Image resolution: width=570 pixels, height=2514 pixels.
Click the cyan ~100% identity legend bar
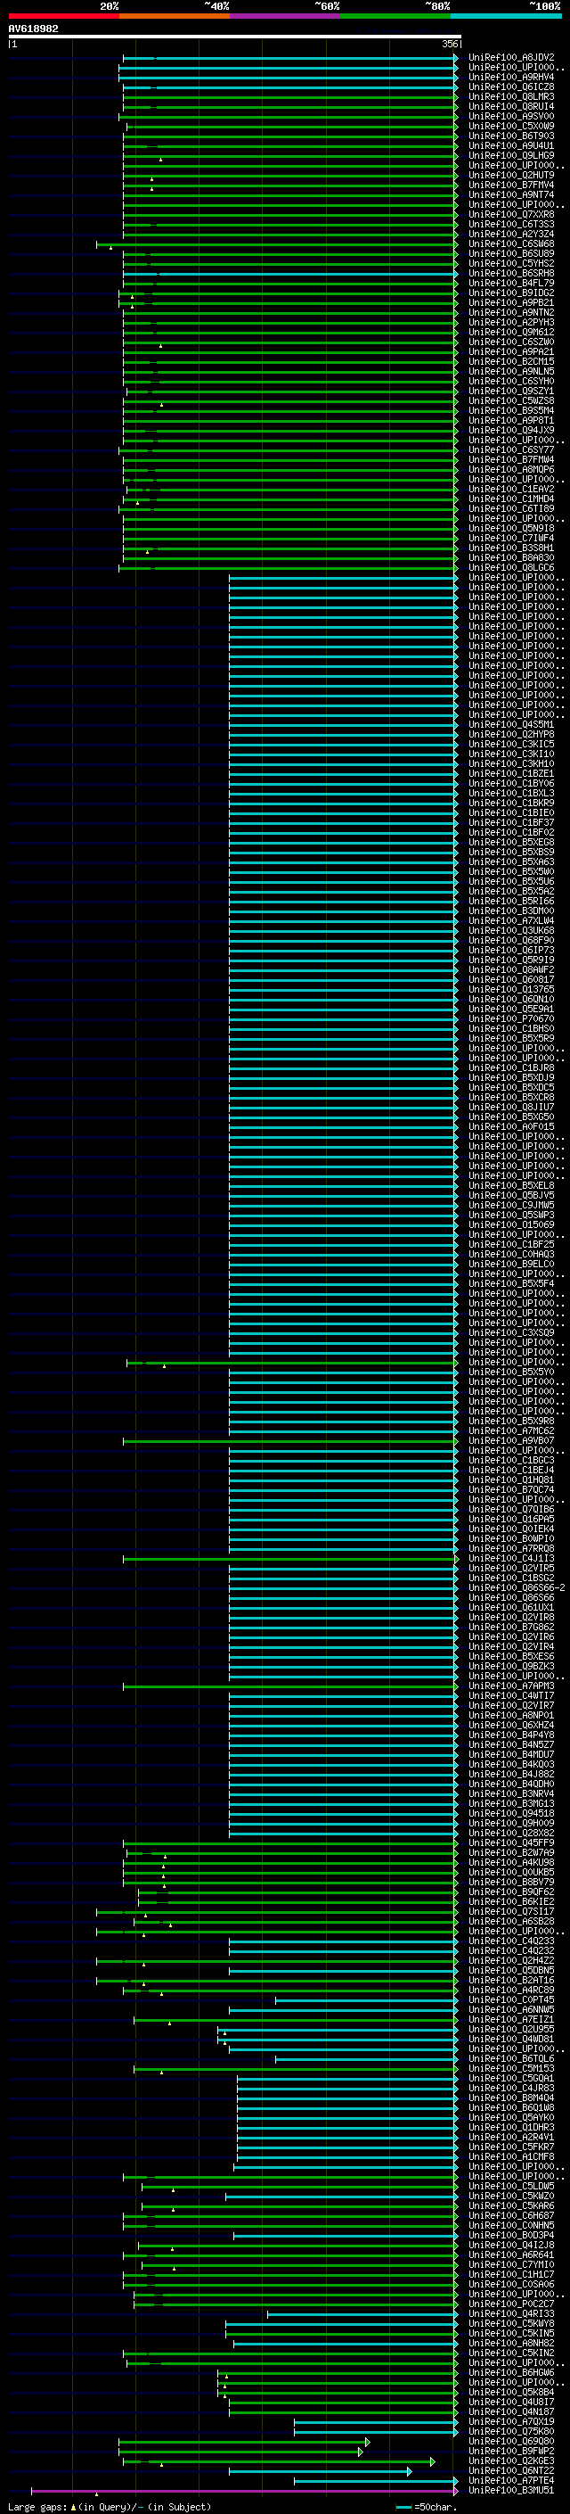pyautogui.click(x=506, y=16)
